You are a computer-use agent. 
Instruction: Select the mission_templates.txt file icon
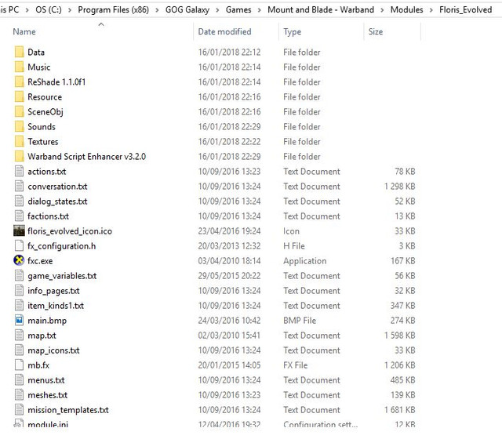(x=19, y=410)
